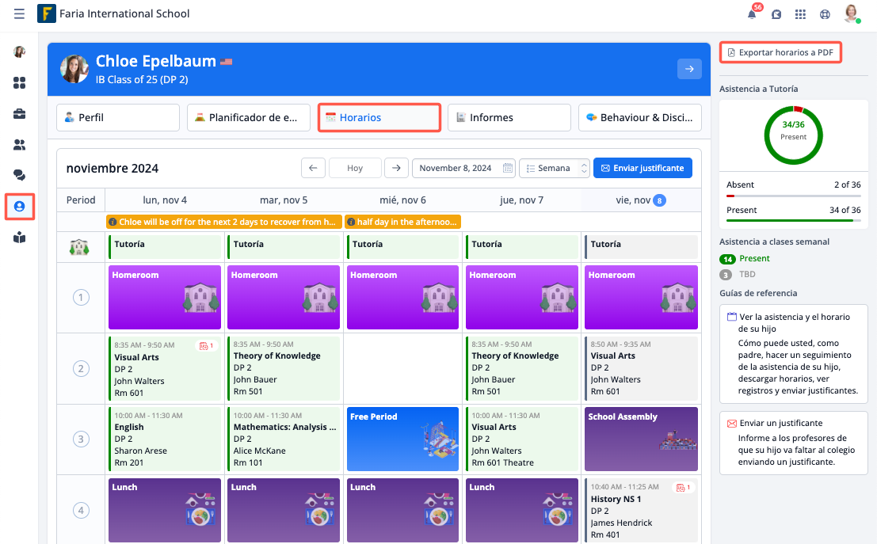The image size is (877, 544).
Task: Go to the previous week arrow
Action: [313, 168]
